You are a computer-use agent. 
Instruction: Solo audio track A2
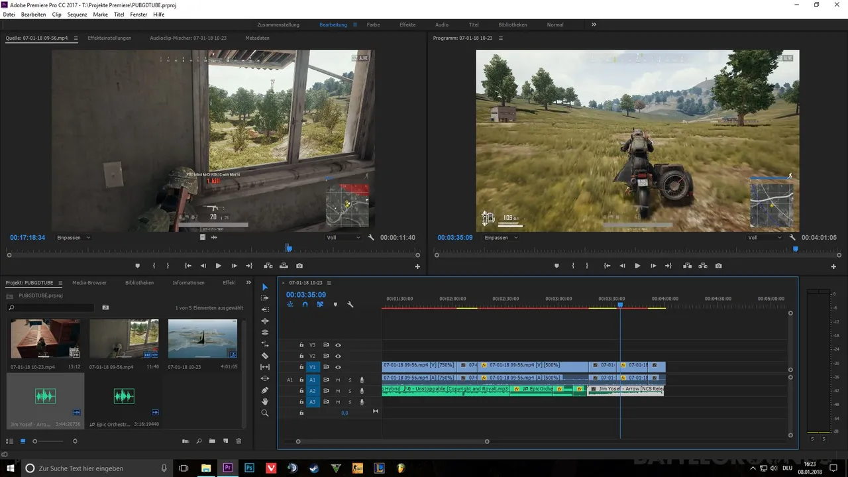(x=350, y=391)
